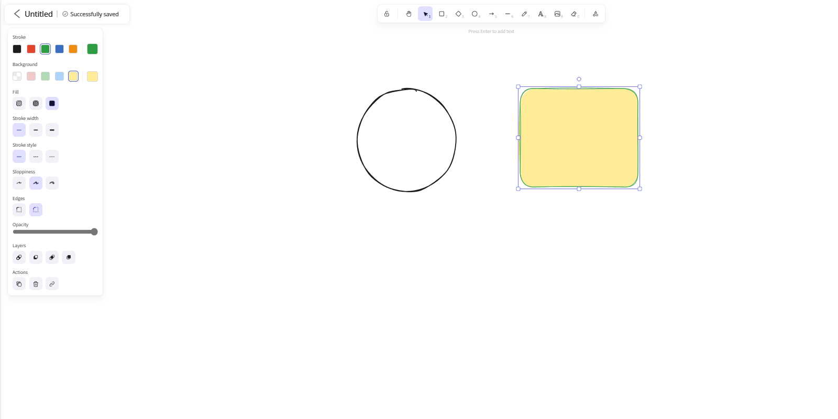The width and height of the screenshot is (838, 419).
Task: Pick the Draw pencil tool
Action: point(524,14)
